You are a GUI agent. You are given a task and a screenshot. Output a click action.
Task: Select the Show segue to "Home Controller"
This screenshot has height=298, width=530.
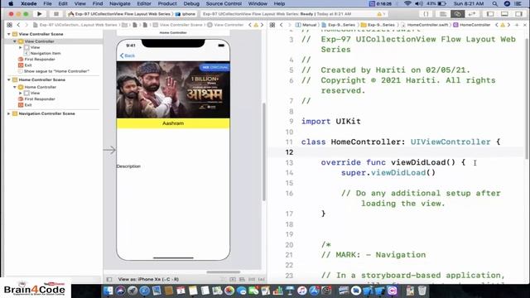(56, 71)
